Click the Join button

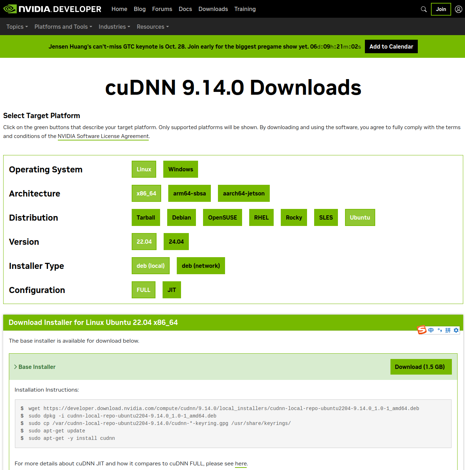[x=441, y=9]
